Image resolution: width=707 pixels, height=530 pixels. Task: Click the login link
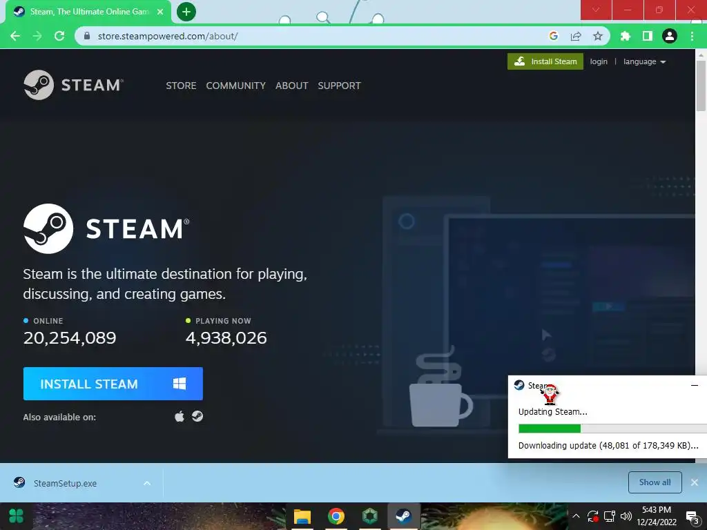click(599, 61)
